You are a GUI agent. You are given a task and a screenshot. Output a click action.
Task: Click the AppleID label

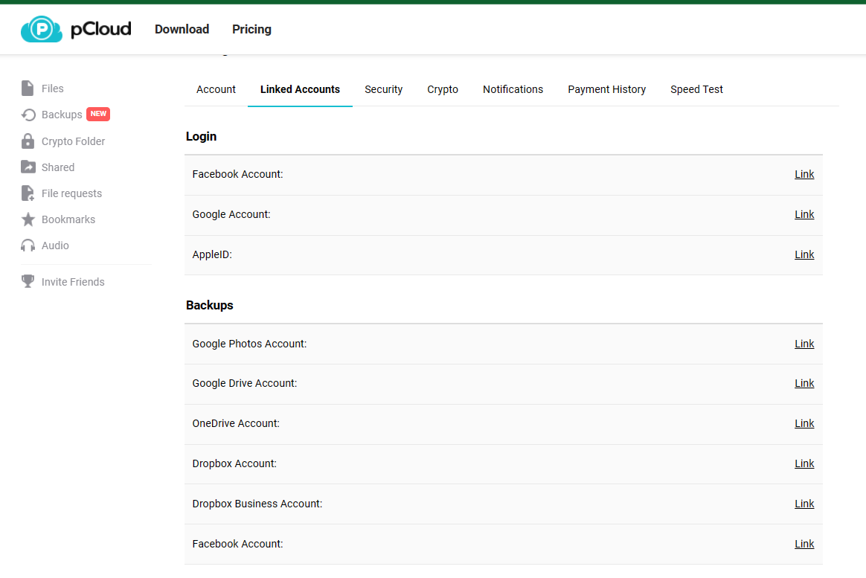[212, 255]
